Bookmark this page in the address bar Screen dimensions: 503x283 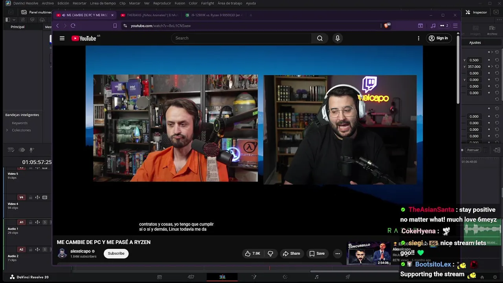click(115, 26)
